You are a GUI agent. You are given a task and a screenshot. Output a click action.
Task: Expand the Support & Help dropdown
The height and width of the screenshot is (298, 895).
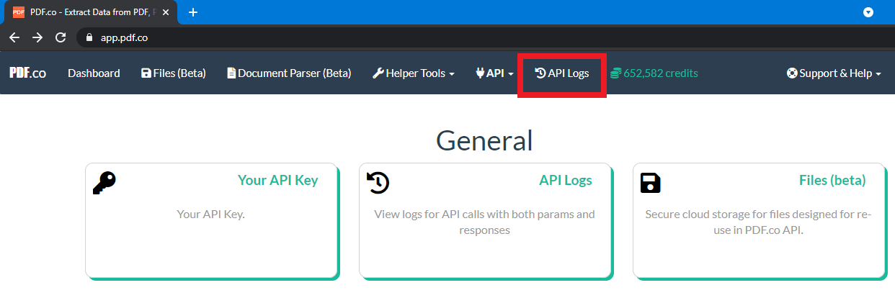pos(834,73)
